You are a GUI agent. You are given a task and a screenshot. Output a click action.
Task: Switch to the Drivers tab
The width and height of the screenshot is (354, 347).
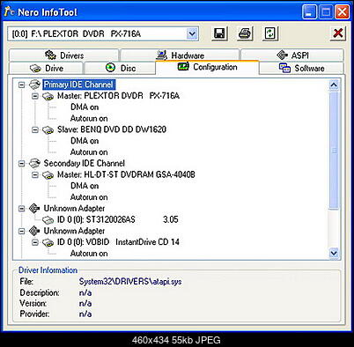[64, 55]
